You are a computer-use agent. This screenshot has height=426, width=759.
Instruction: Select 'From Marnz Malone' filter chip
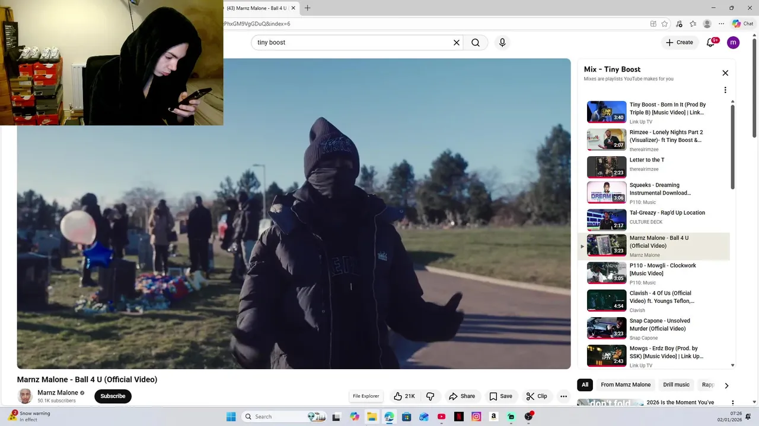(626, 385)
